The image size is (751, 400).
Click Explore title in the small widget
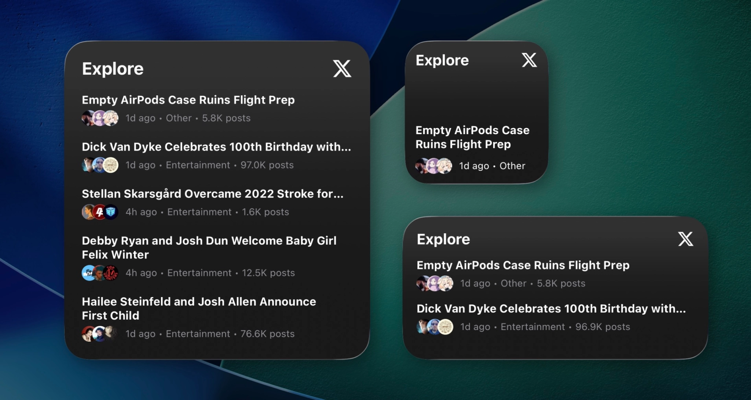[442, 60]
